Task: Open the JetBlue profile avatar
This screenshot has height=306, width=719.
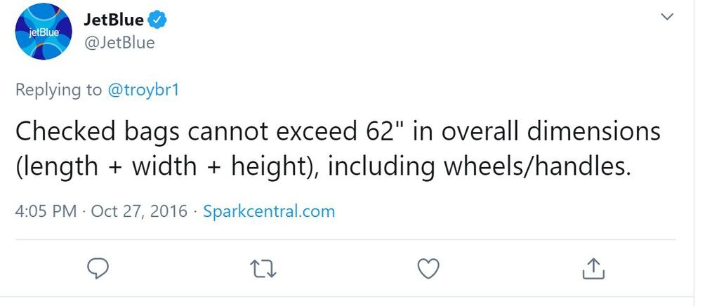Action: (44, 31)
